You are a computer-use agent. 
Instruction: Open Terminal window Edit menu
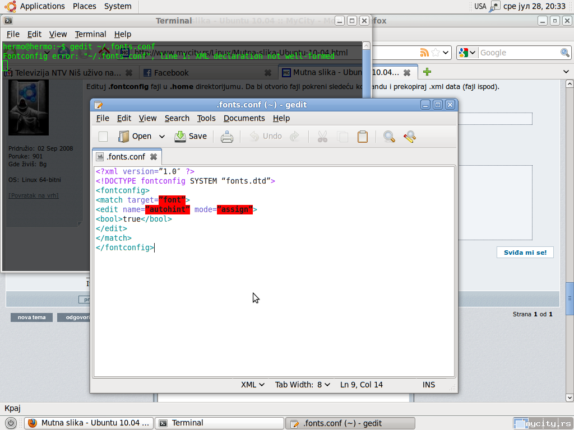34,34
